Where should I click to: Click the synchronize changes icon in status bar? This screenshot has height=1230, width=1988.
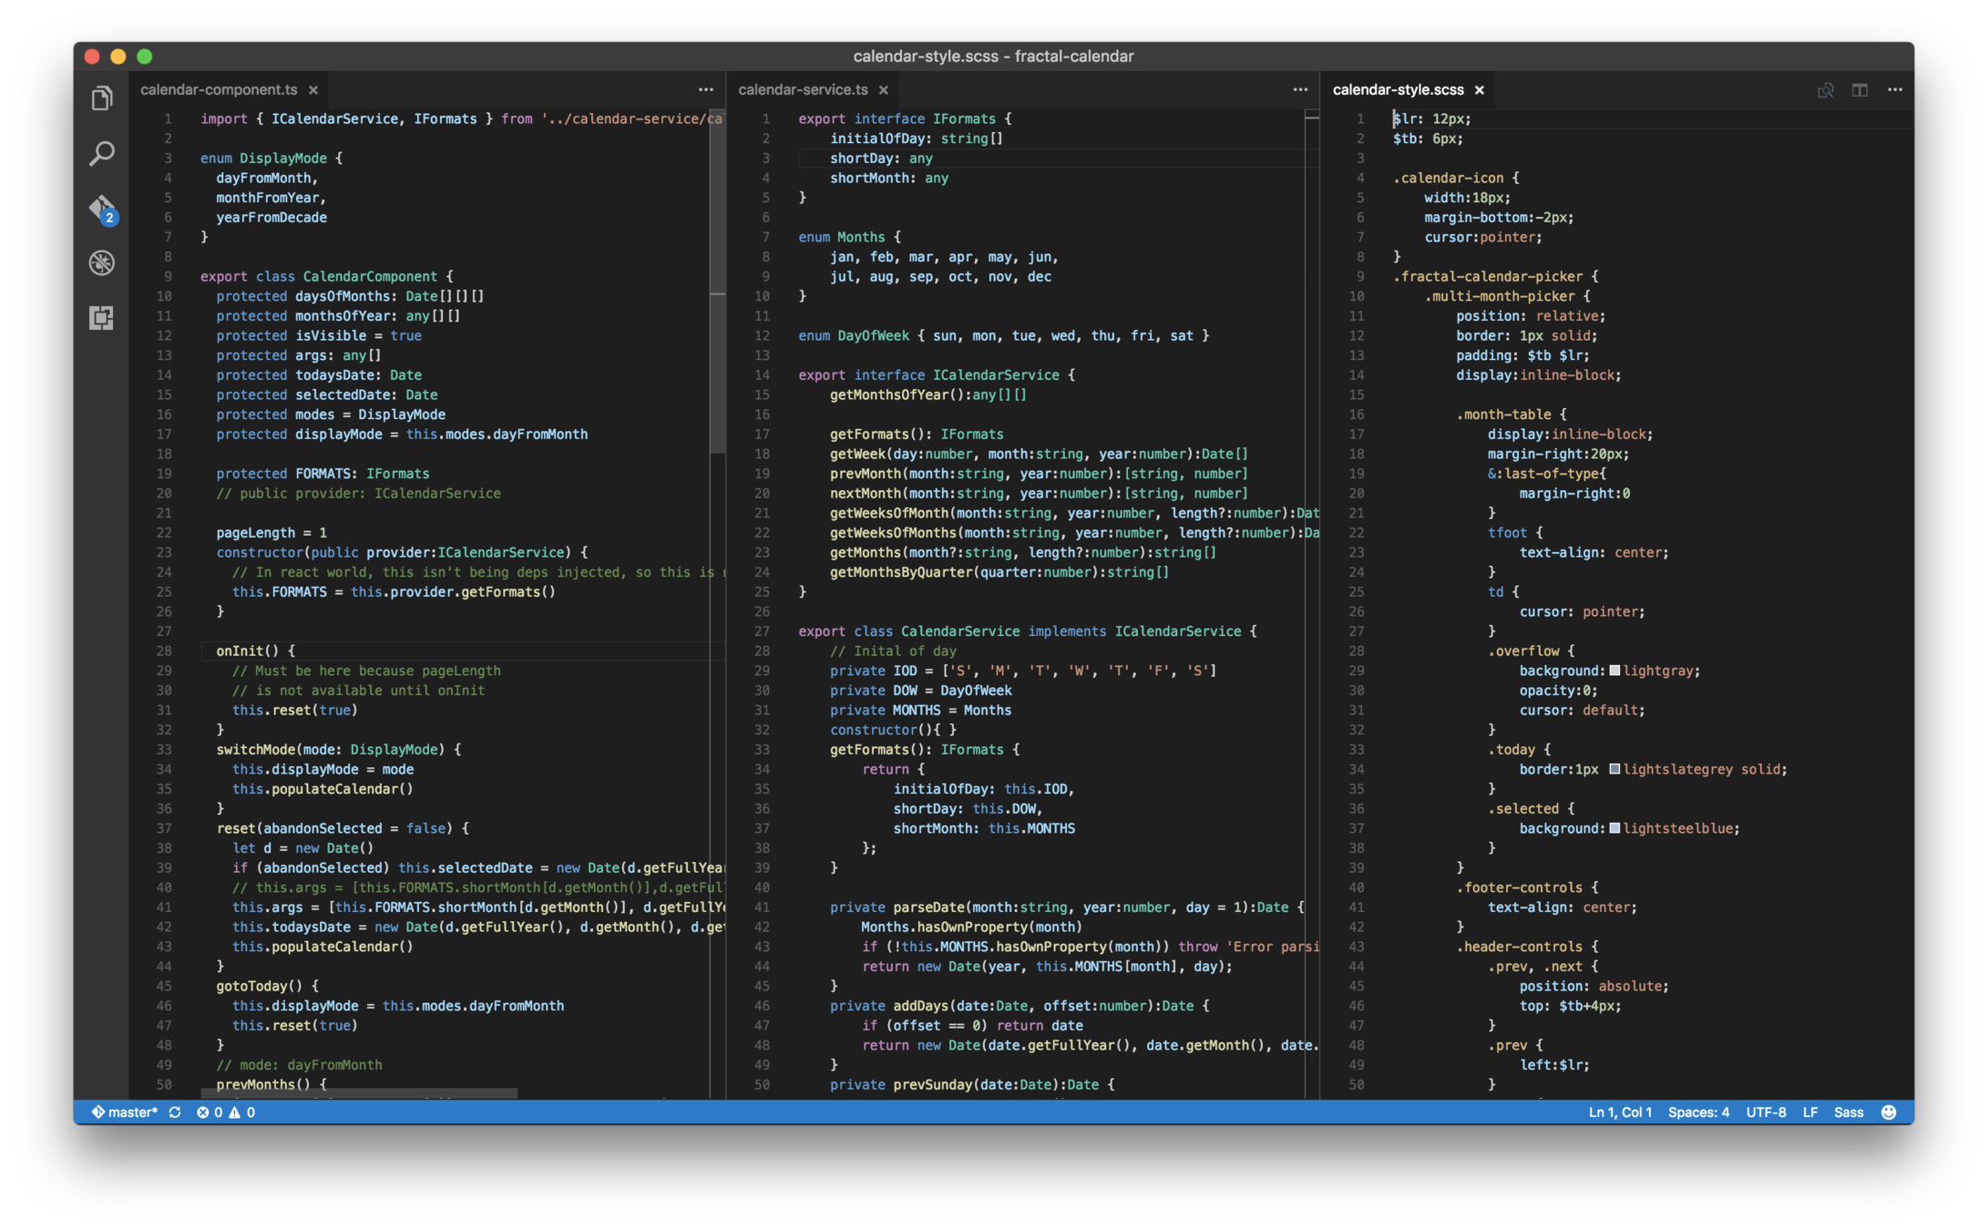pyautogui.click(x=175, y=1112)
